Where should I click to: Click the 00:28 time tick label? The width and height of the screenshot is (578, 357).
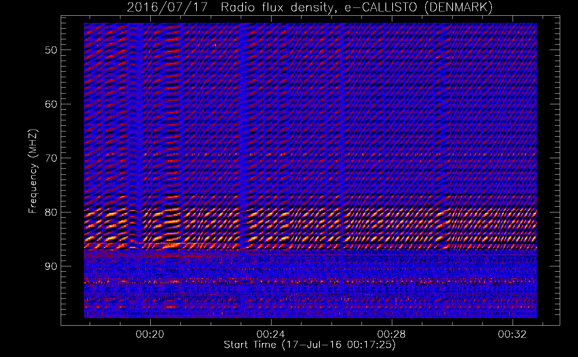[392, 334]
